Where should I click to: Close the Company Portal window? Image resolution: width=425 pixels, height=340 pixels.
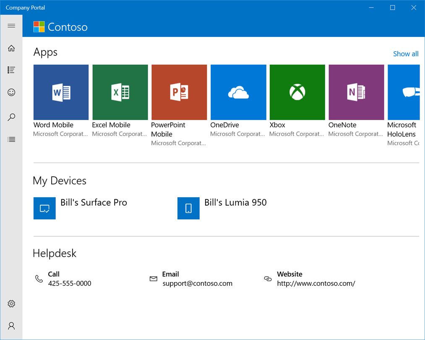(414, 8)
